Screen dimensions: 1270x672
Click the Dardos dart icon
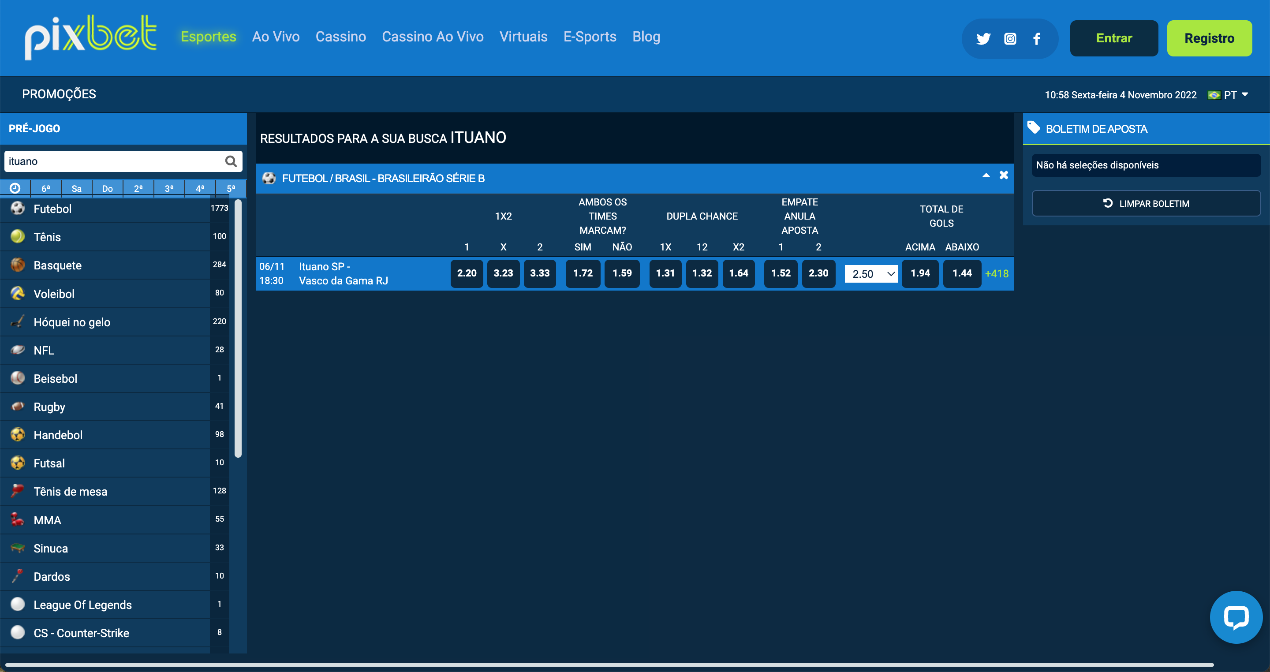pyautogui.click(x=17, y=576)
